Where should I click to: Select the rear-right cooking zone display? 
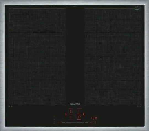(x=79, y=111)
